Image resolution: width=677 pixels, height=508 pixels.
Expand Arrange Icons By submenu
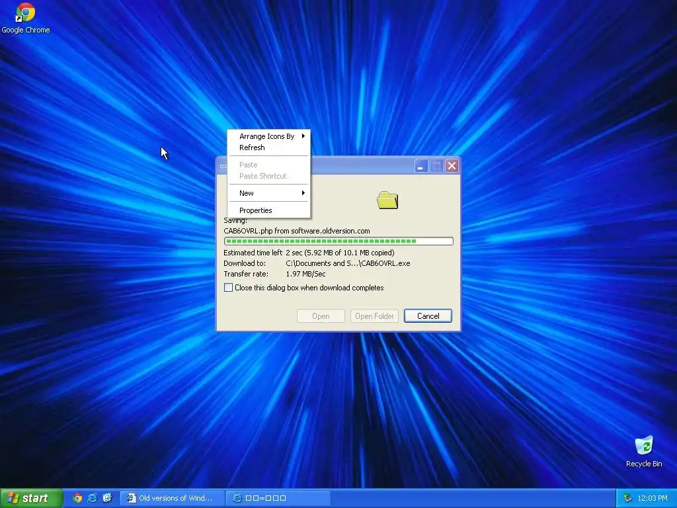(x=269, y=136)
